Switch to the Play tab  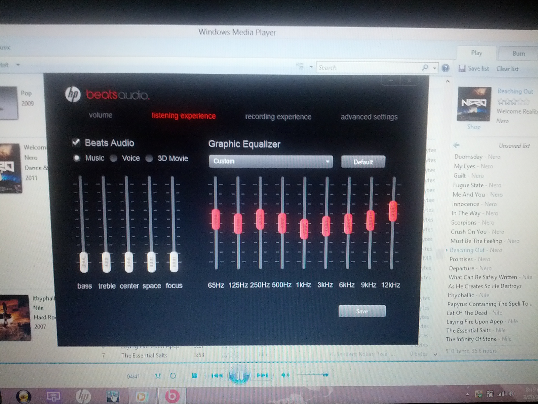coord(476,53)
